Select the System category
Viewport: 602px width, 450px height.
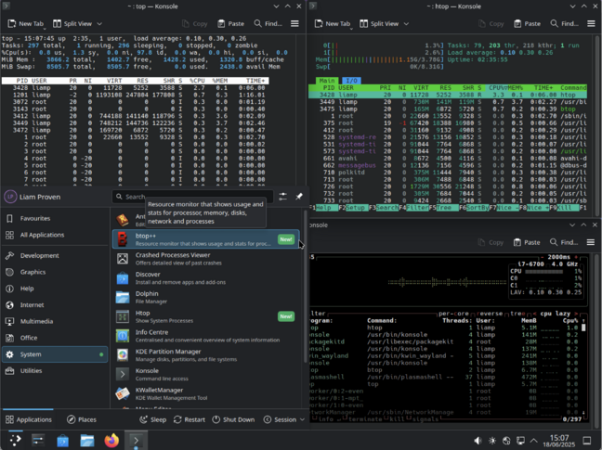click(55, 354)
